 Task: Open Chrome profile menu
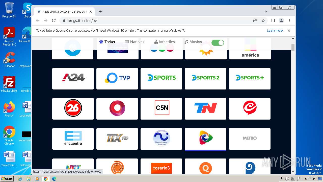pos(281,20)
